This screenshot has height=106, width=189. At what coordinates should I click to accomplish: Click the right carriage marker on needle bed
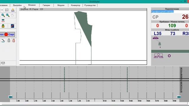(179, 97)
